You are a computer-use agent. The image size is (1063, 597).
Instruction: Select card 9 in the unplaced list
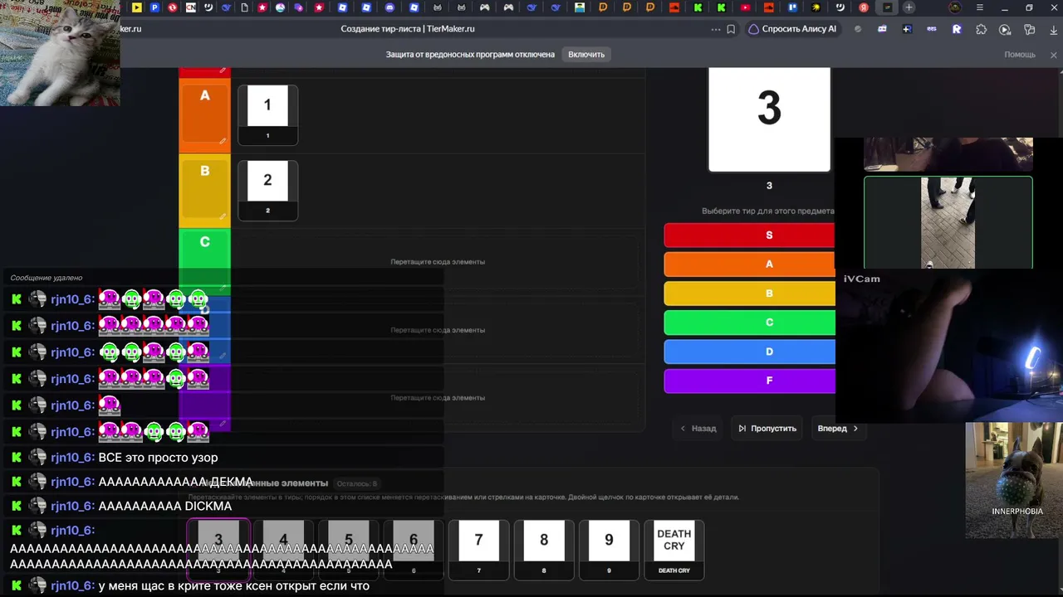click(x=609, y=550)
